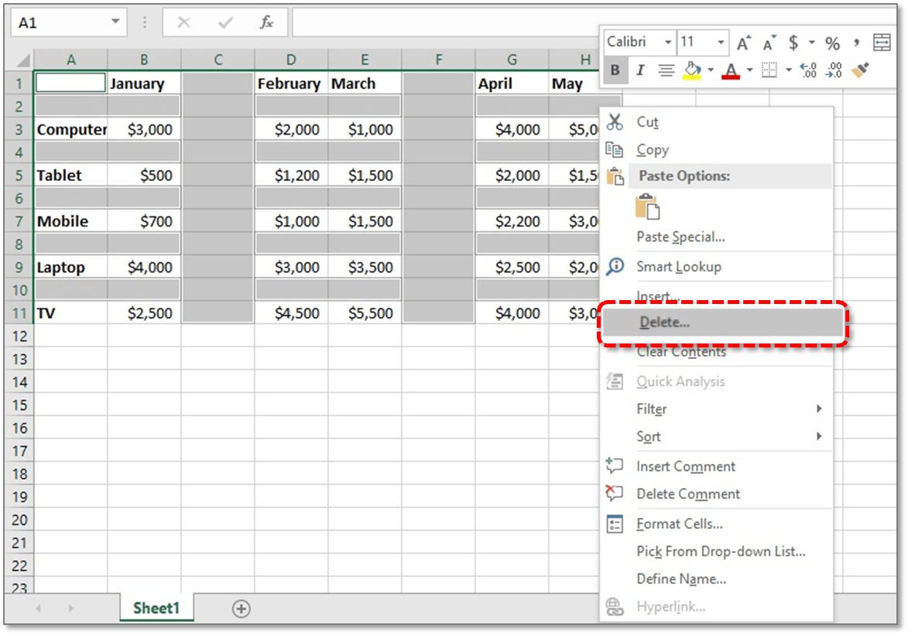
Task: Open the borders dropdown arrow
Action: [788, 70]
